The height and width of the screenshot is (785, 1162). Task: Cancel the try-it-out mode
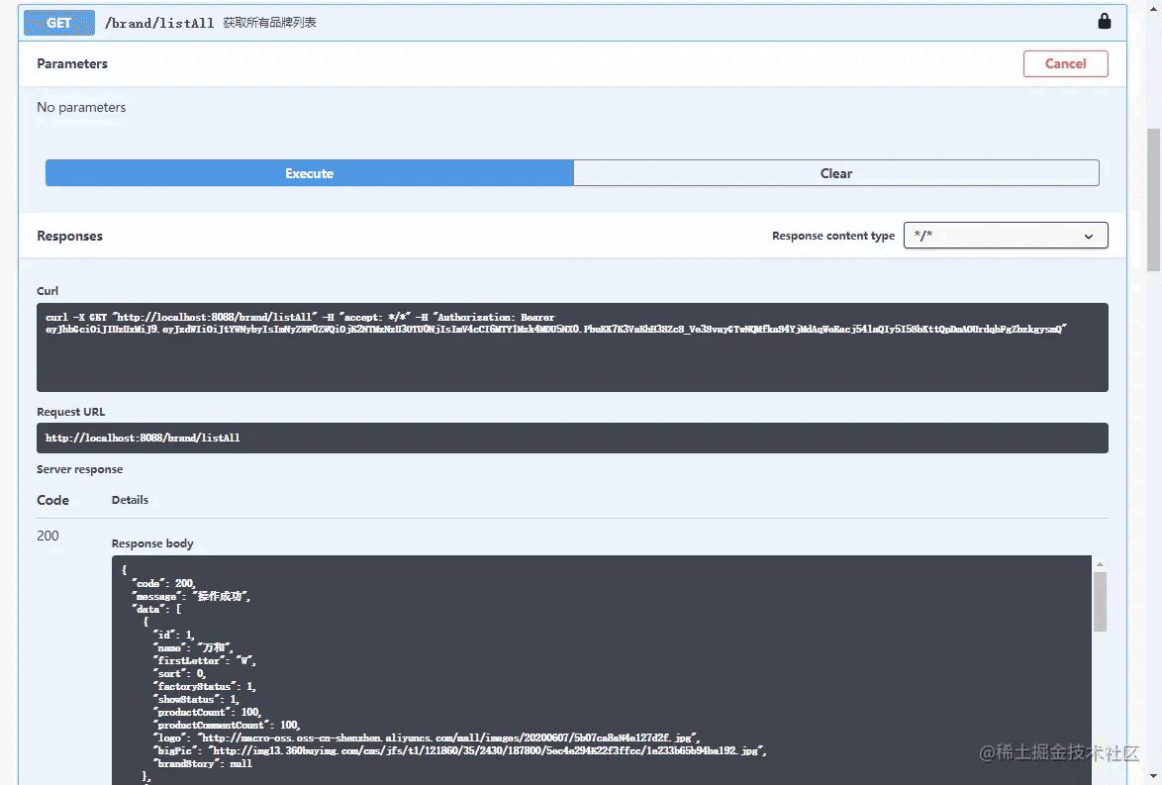pyautogui.click(x=1066, y=63)
